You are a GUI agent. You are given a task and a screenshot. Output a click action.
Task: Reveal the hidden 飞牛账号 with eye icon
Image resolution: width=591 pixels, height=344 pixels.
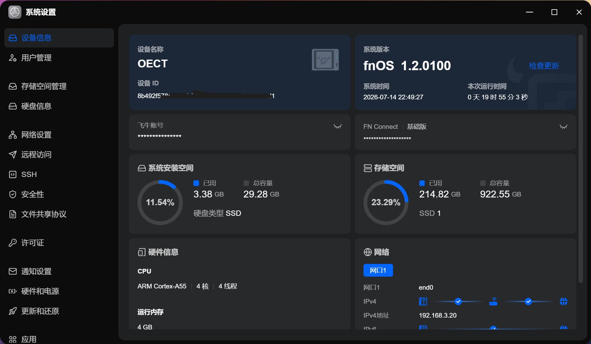pos(337,126)
